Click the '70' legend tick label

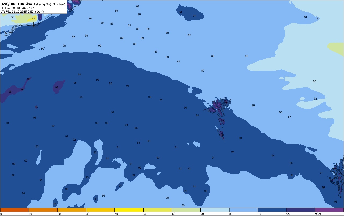(x=202, y=214)
